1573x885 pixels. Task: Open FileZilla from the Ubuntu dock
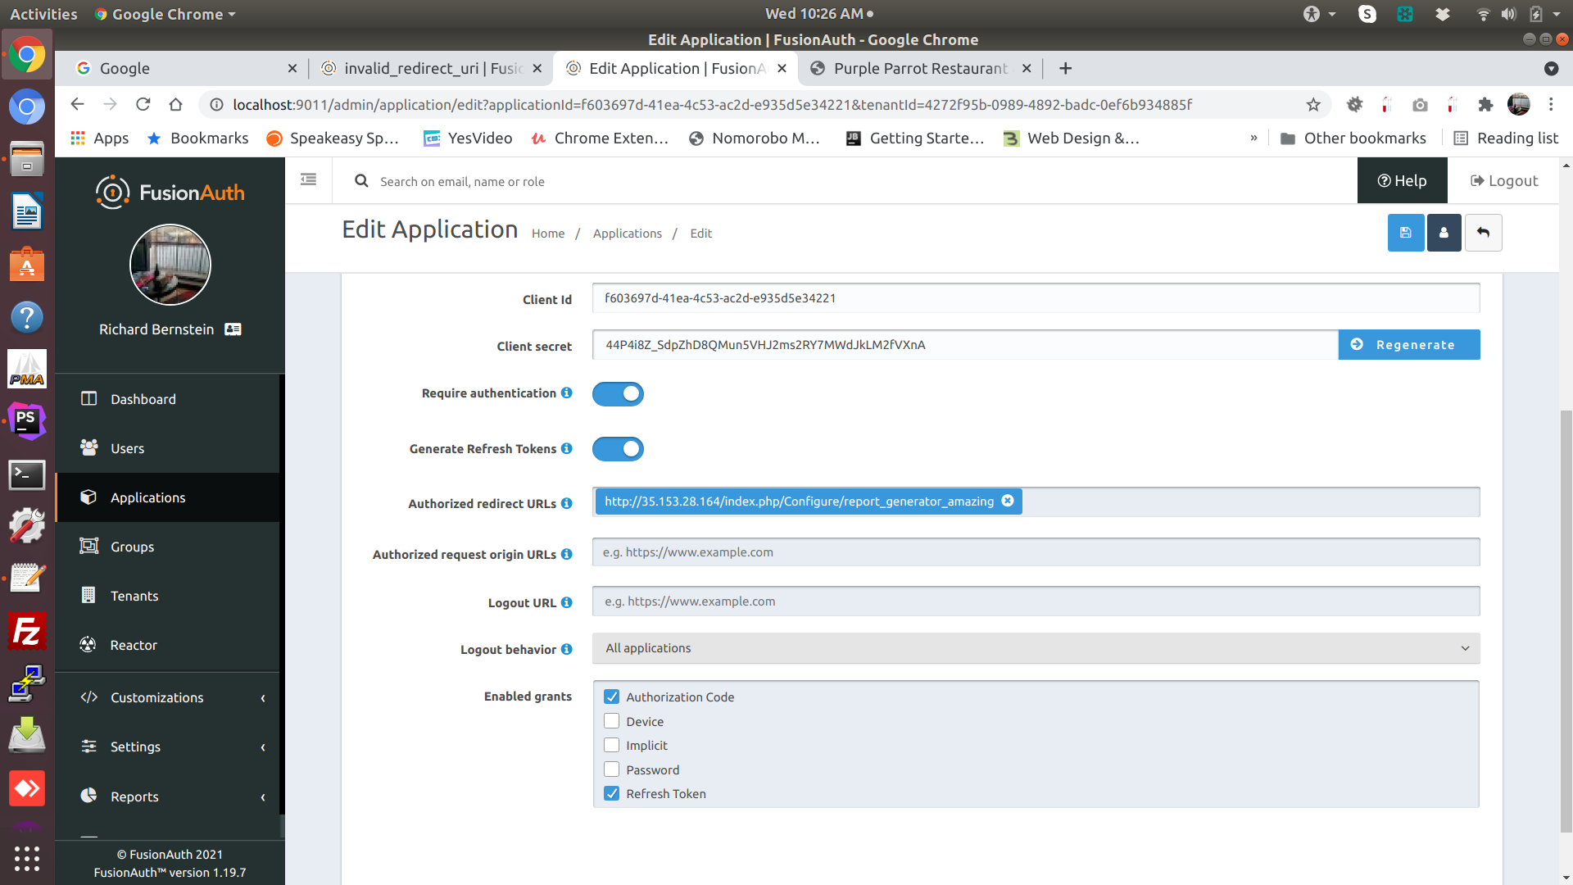coord(26,631)
